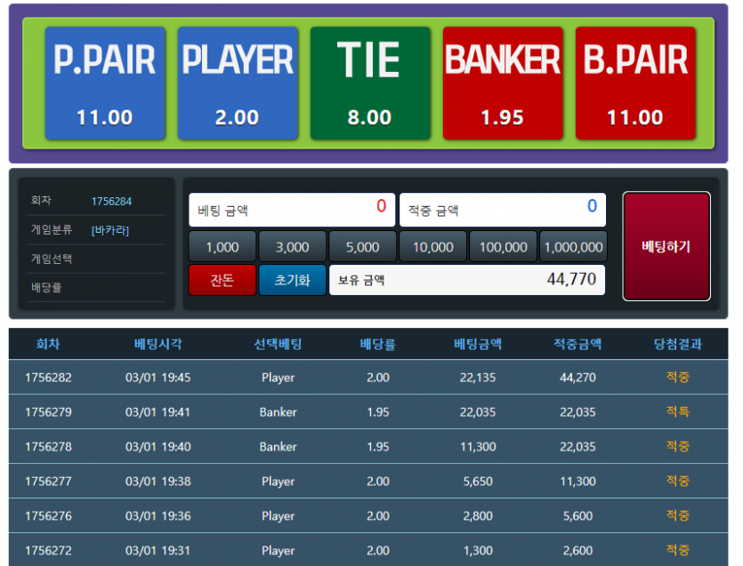Click win amount 44,270
This screenshot has width=743, height=566.
click(x=577, y=378)
